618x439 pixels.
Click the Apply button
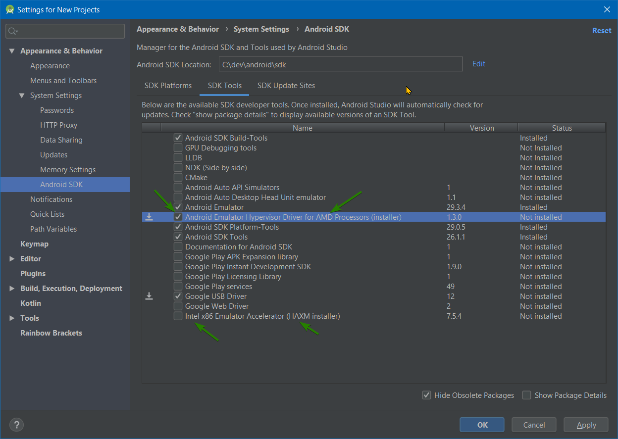pos(586,425)
